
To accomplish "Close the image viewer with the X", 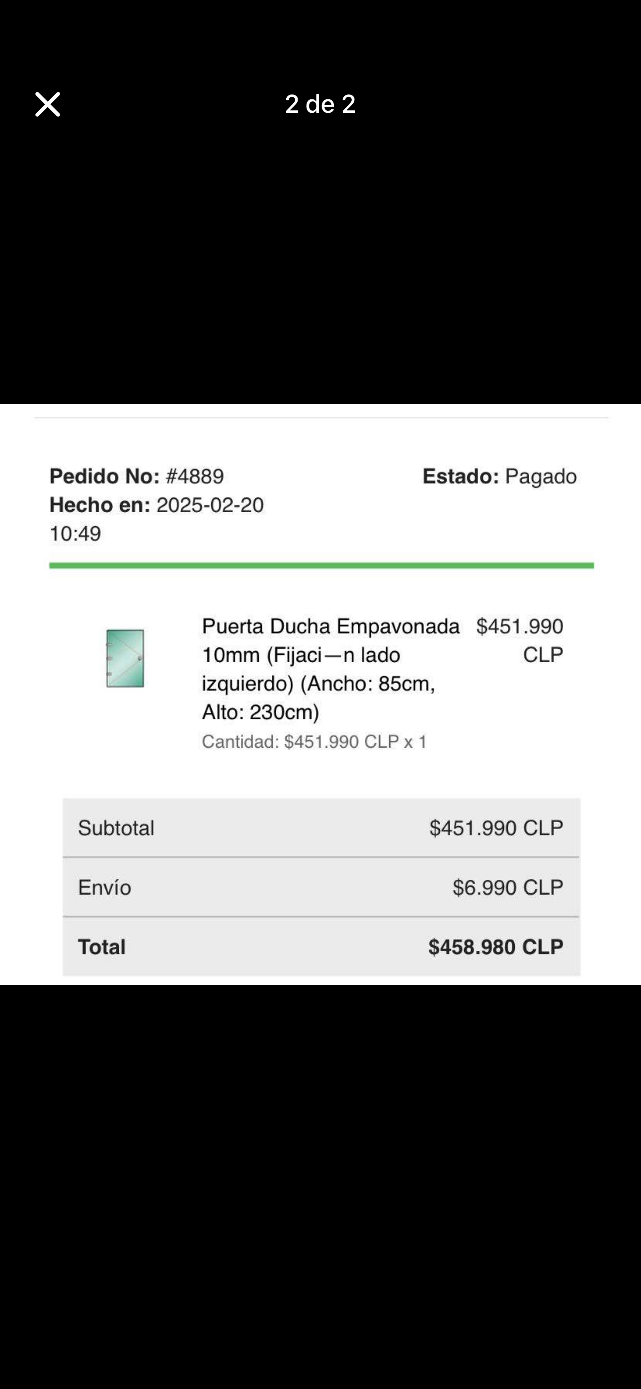I will 48,104.
